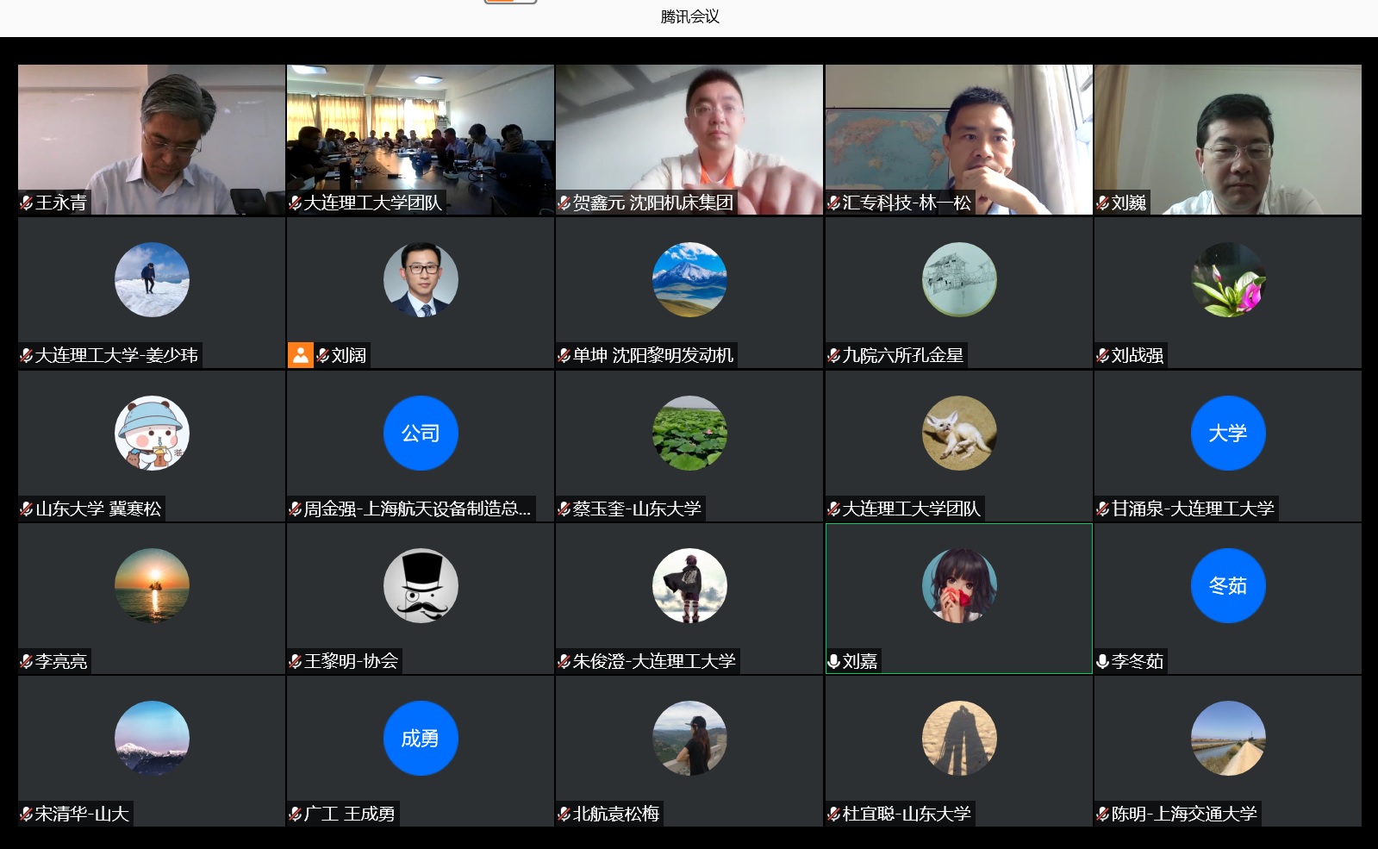
Task: Click the muted mic icon of 蔡玉奎-山东大学
Action: [564, 509]
